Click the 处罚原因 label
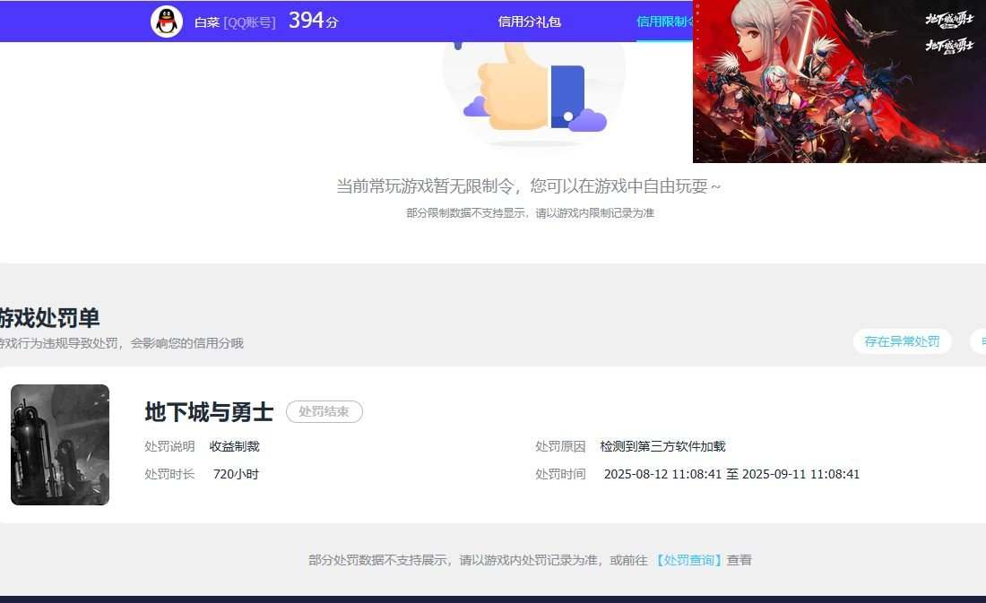The image size is (986, 603). pos(560,446)
